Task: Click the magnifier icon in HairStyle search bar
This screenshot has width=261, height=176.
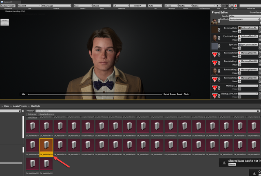Action: tap(258, 111)
